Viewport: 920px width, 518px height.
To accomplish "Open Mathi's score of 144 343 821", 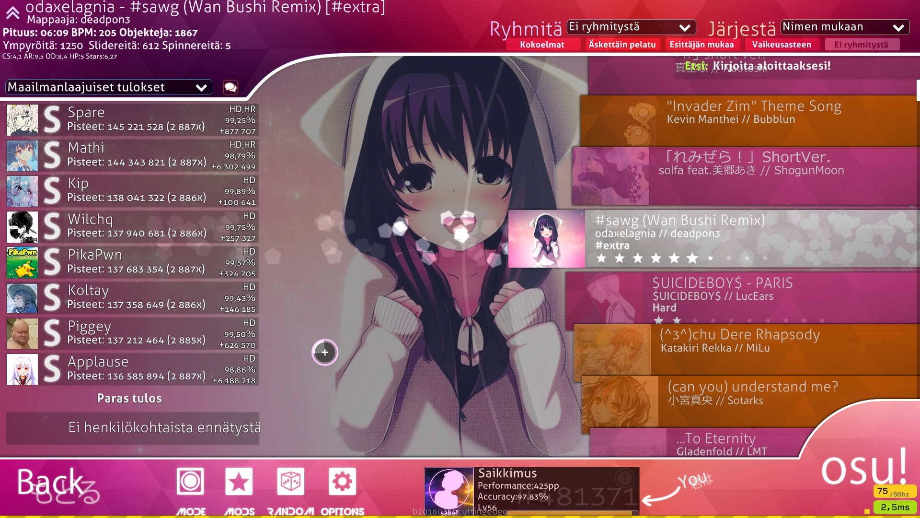I will (x=132, y=155).
